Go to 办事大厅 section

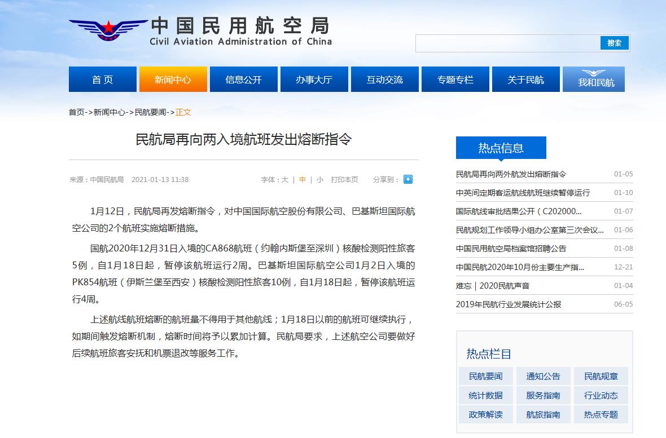click(x=314, y=79)
